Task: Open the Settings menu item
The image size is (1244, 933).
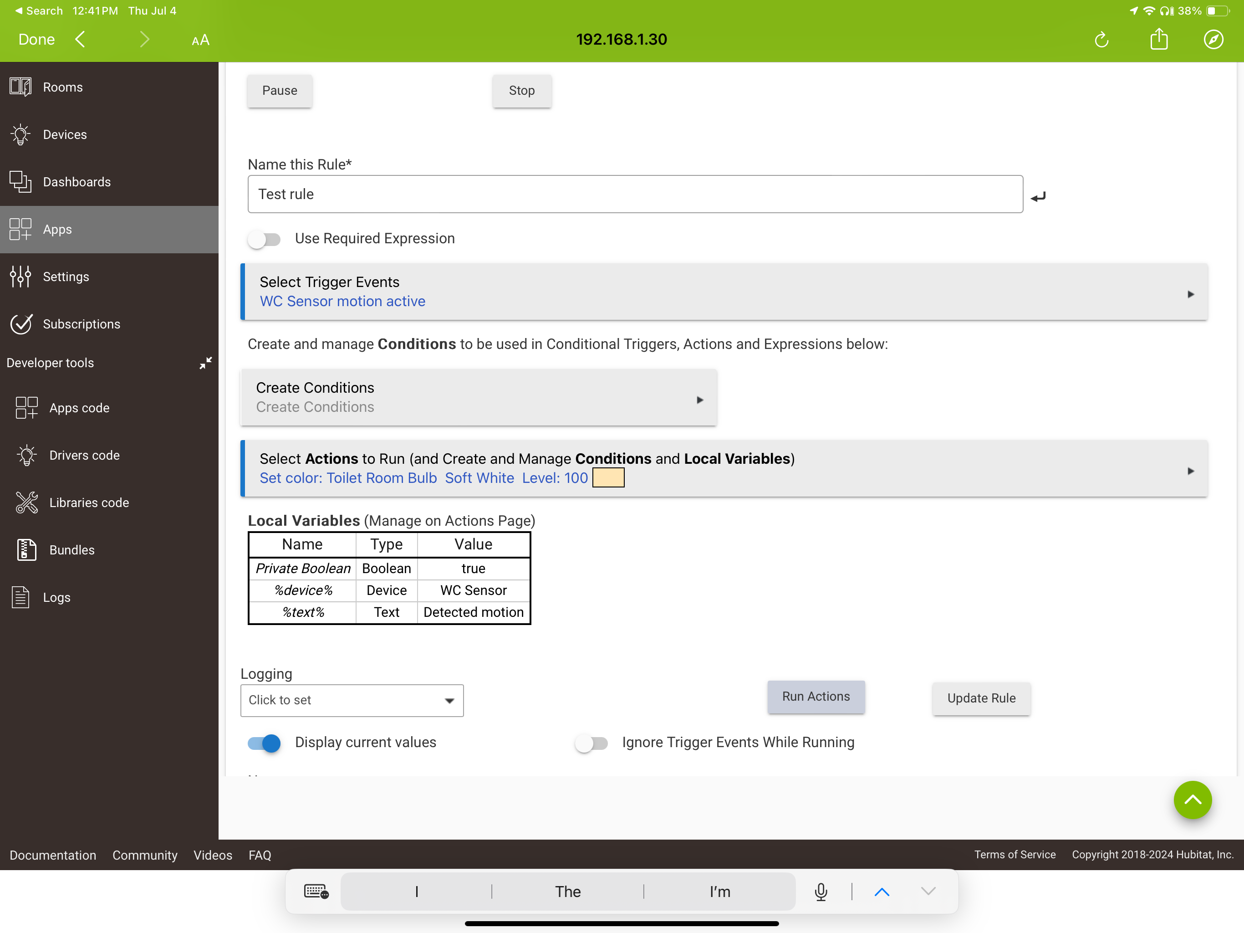Action: pyautogui.click(x=109, y=276)
